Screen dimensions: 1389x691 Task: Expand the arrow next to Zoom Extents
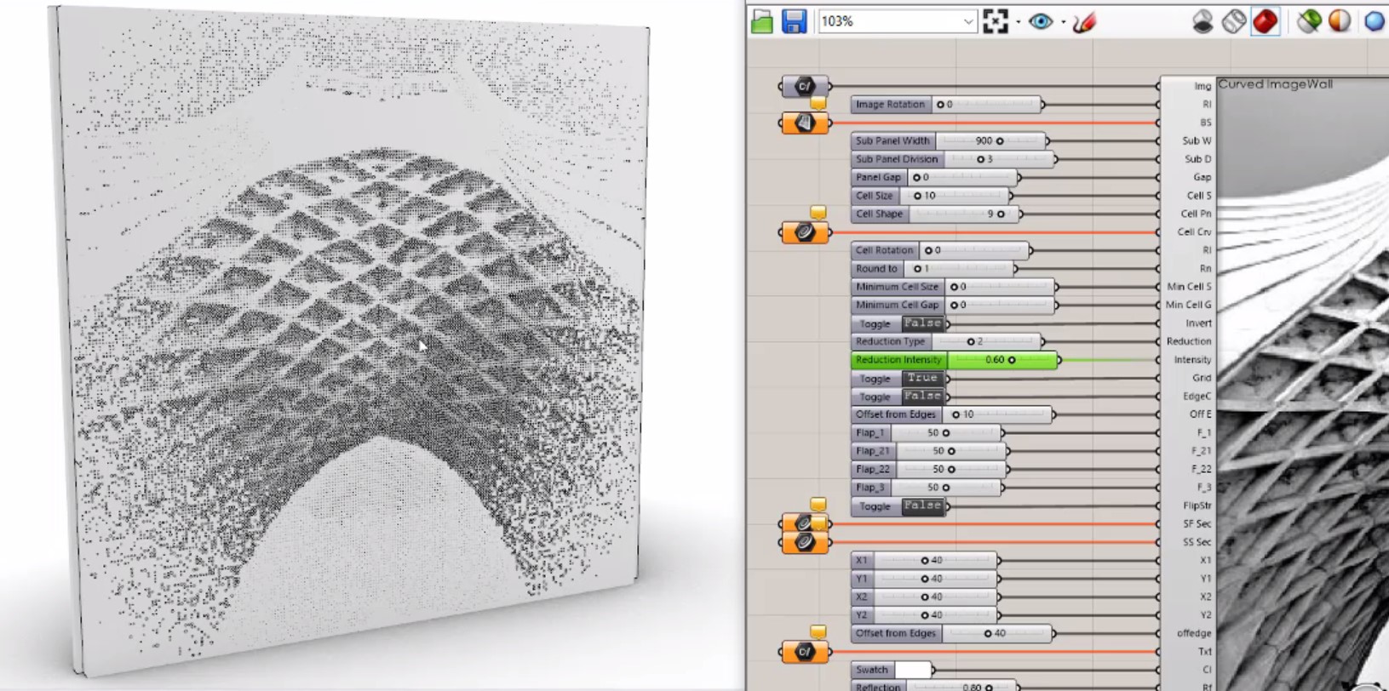pyautogui.click(x=1018, y=22)
